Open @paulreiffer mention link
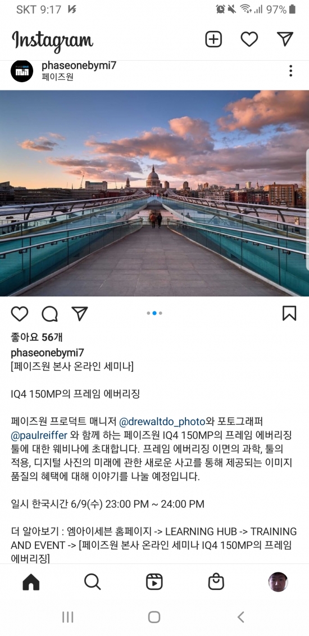The image size is (309, 636). click(x=39, y=435)
